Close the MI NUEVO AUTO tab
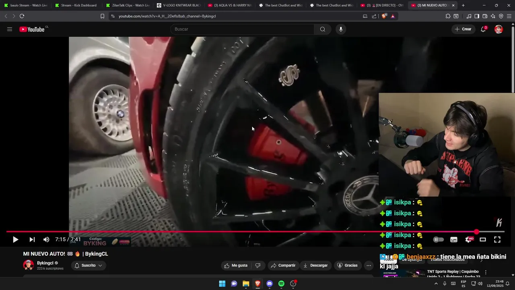The width and height of the screenshot is (515, 290). click(x=453, y=5)
